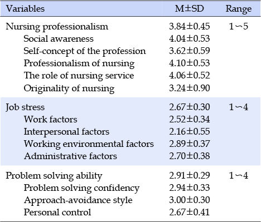The width and height of the screenshot is (261, 222).
Task: Select the Personal control row label
Action: [x=57, y=212]
